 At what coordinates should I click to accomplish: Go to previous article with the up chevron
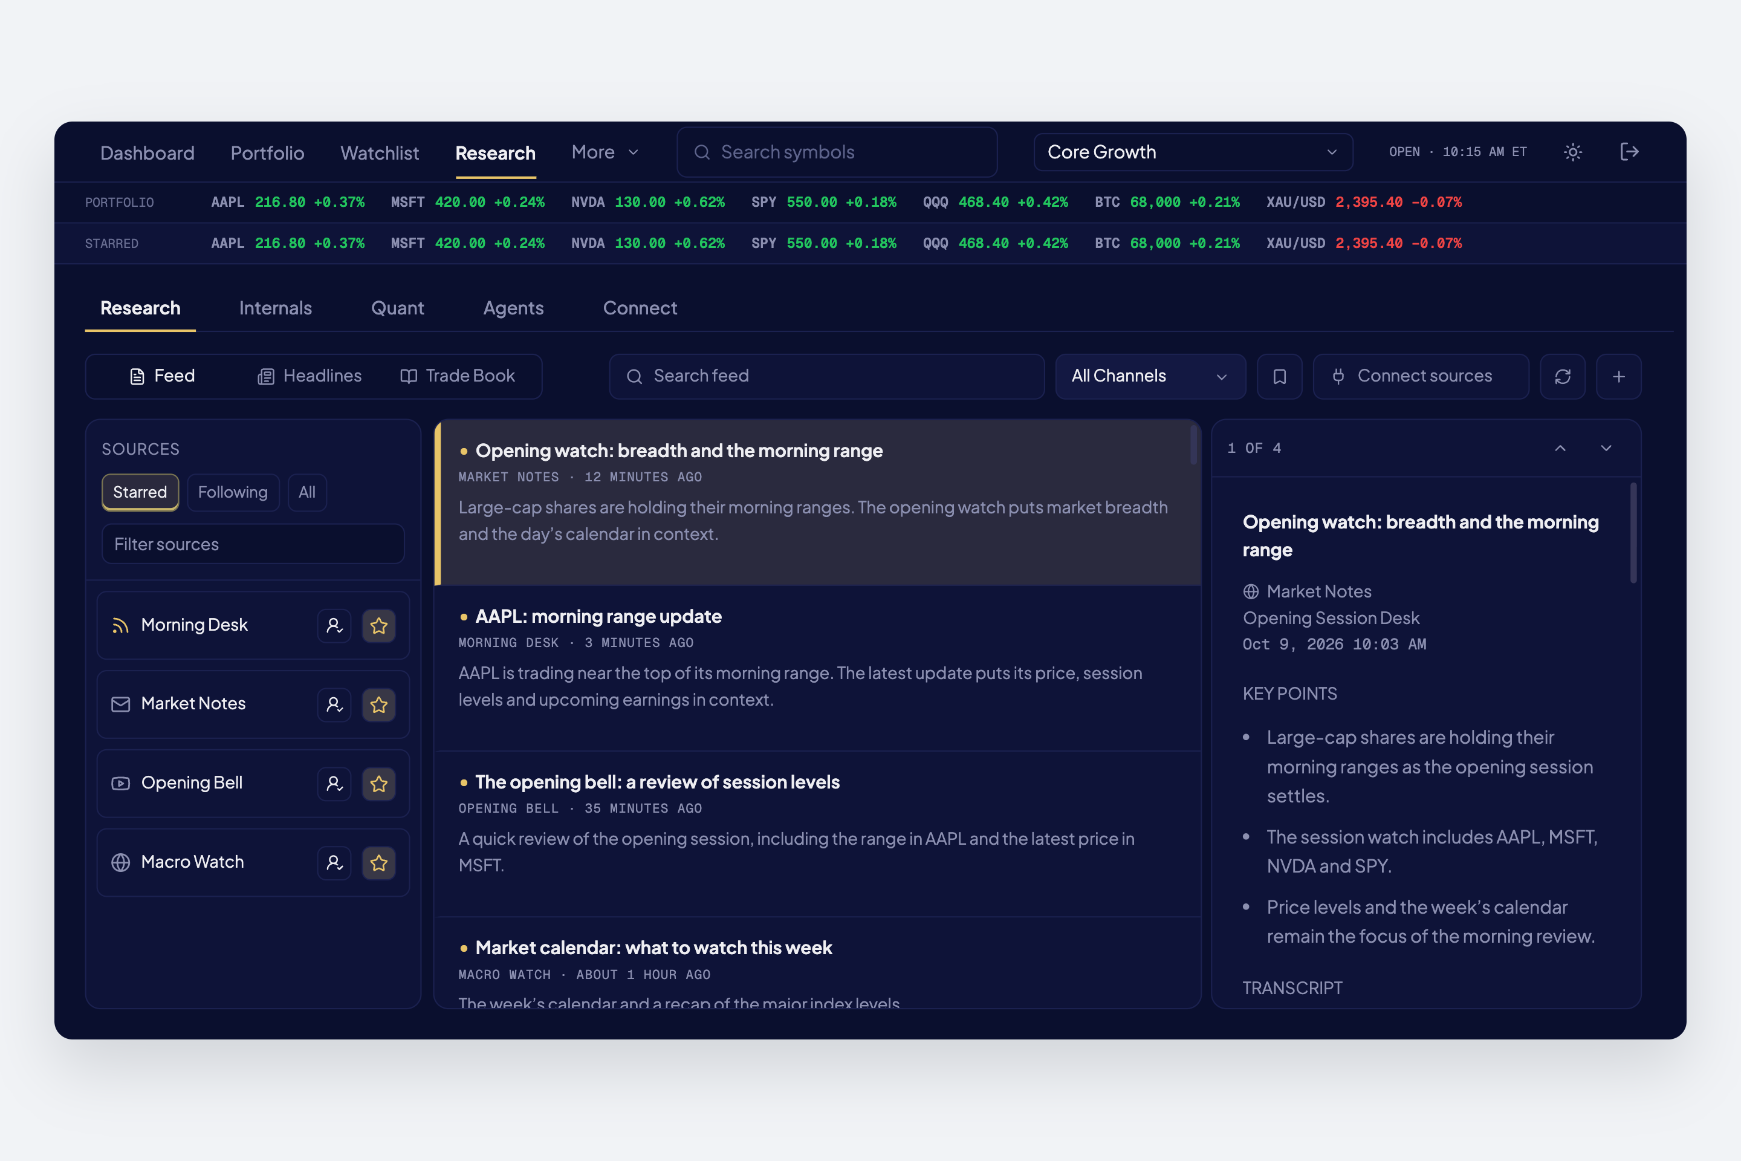click(x=1560, y=448)
